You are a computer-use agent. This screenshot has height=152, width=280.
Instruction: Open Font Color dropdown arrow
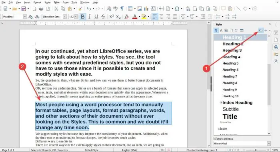point(139,17)
